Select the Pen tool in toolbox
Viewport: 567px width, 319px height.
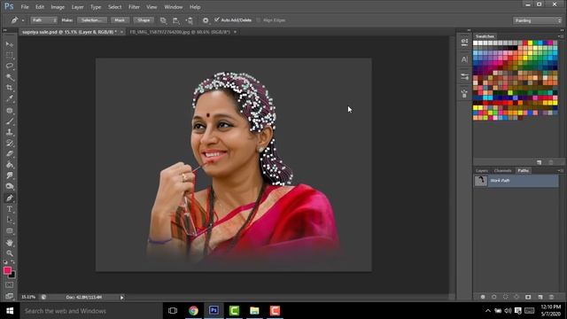(x=10, y=198)
